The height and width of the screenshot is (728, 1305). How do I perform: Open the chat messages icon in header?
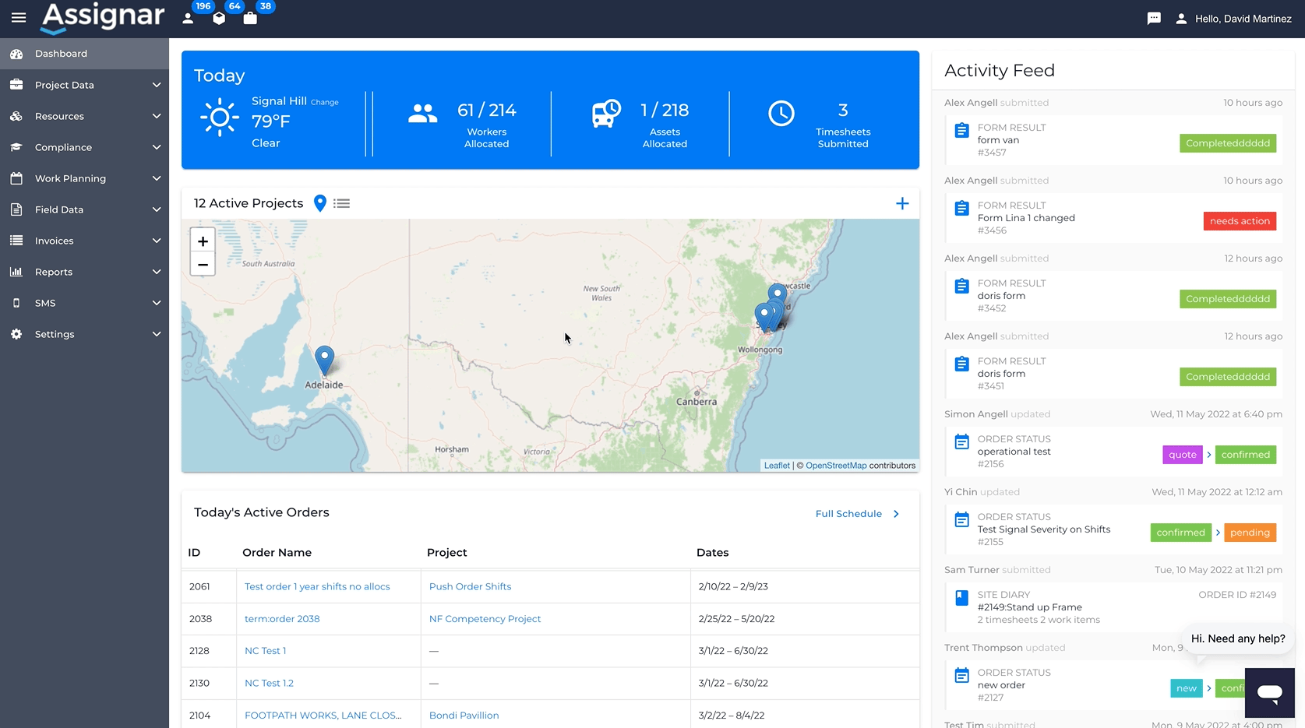pyautogui.click(x=1154, y=19)
